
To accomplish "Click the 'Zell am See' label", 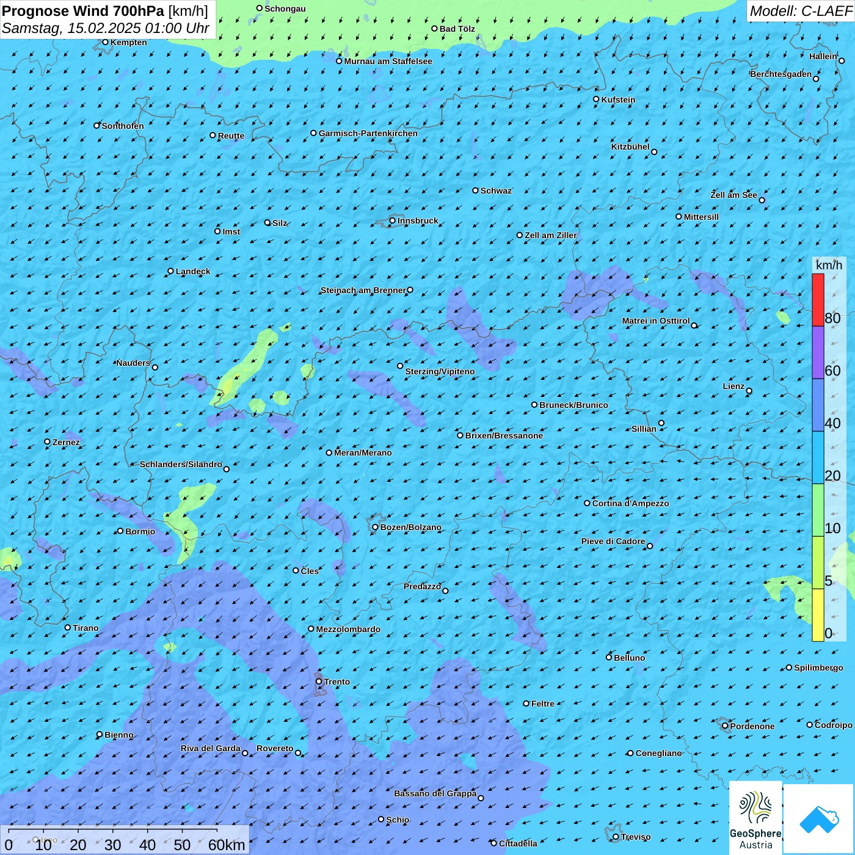I will [x=733, y=195].
